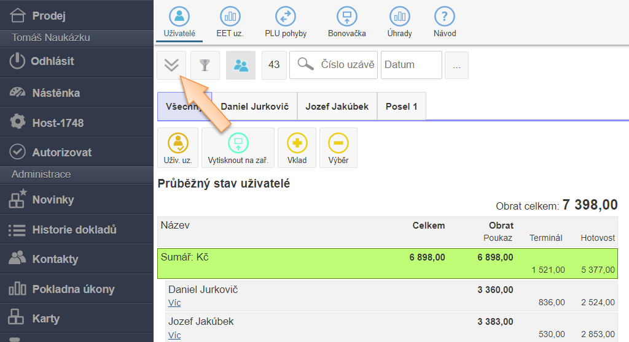Open PLU pohyby from top toolbar
629x342 pixels.
click(x=286, y=22)
